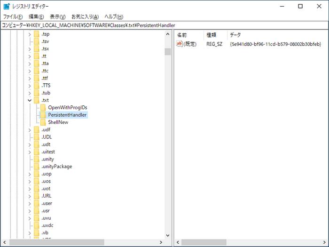This screenshot has width=329, height=247.
Task: Expand the .uop key
Action: pos(30,174)
